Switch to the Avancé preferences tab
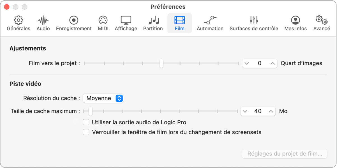Viewport: 337px width, 168px height. pyautogui.click(x=322, y=23)
